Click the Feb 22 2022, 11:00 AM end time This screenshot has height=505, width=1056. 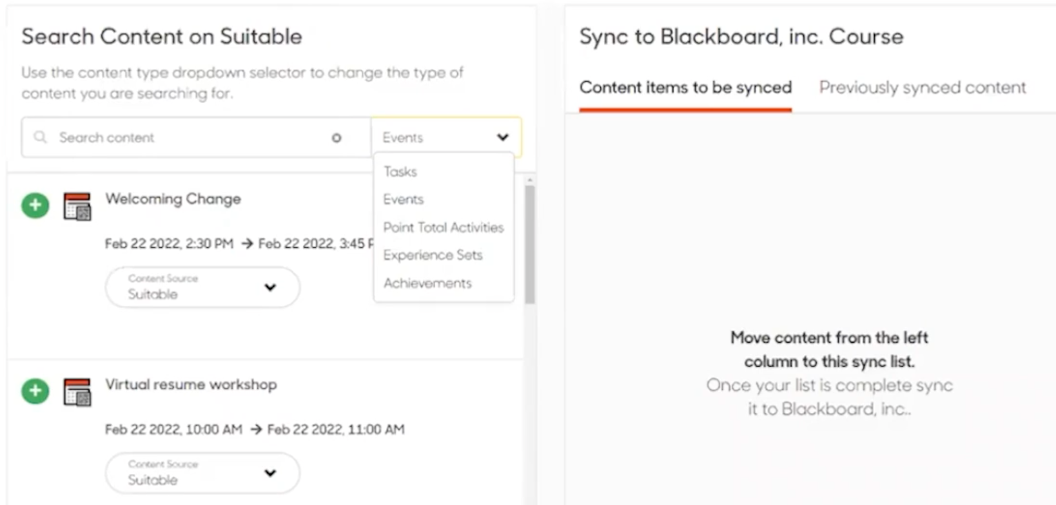(336, 429)
